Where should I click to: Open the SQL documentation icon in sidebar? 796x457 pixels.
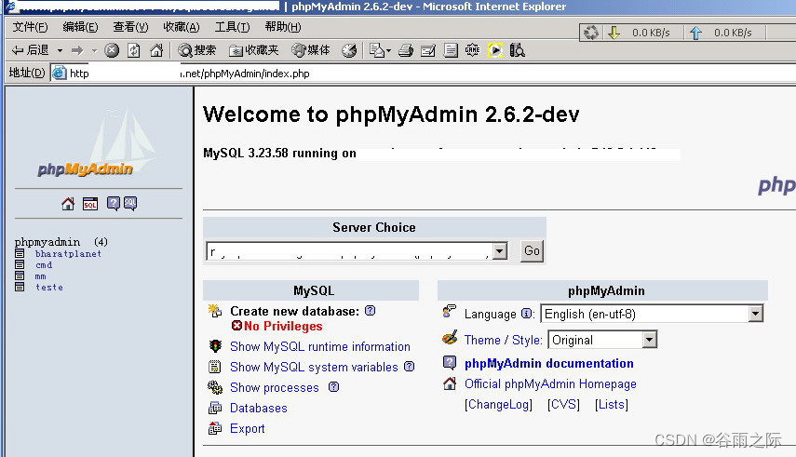130,204
